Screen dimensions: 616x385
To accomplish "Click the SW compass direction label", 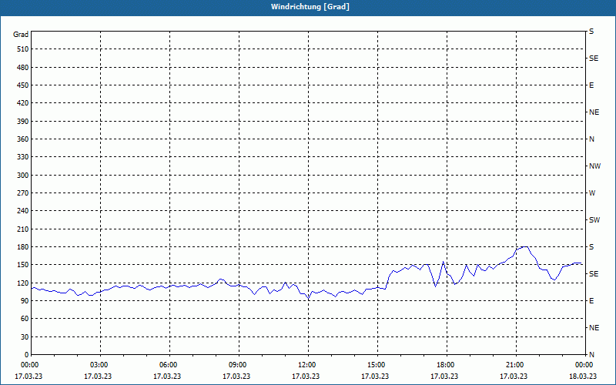I will point(594,220).
